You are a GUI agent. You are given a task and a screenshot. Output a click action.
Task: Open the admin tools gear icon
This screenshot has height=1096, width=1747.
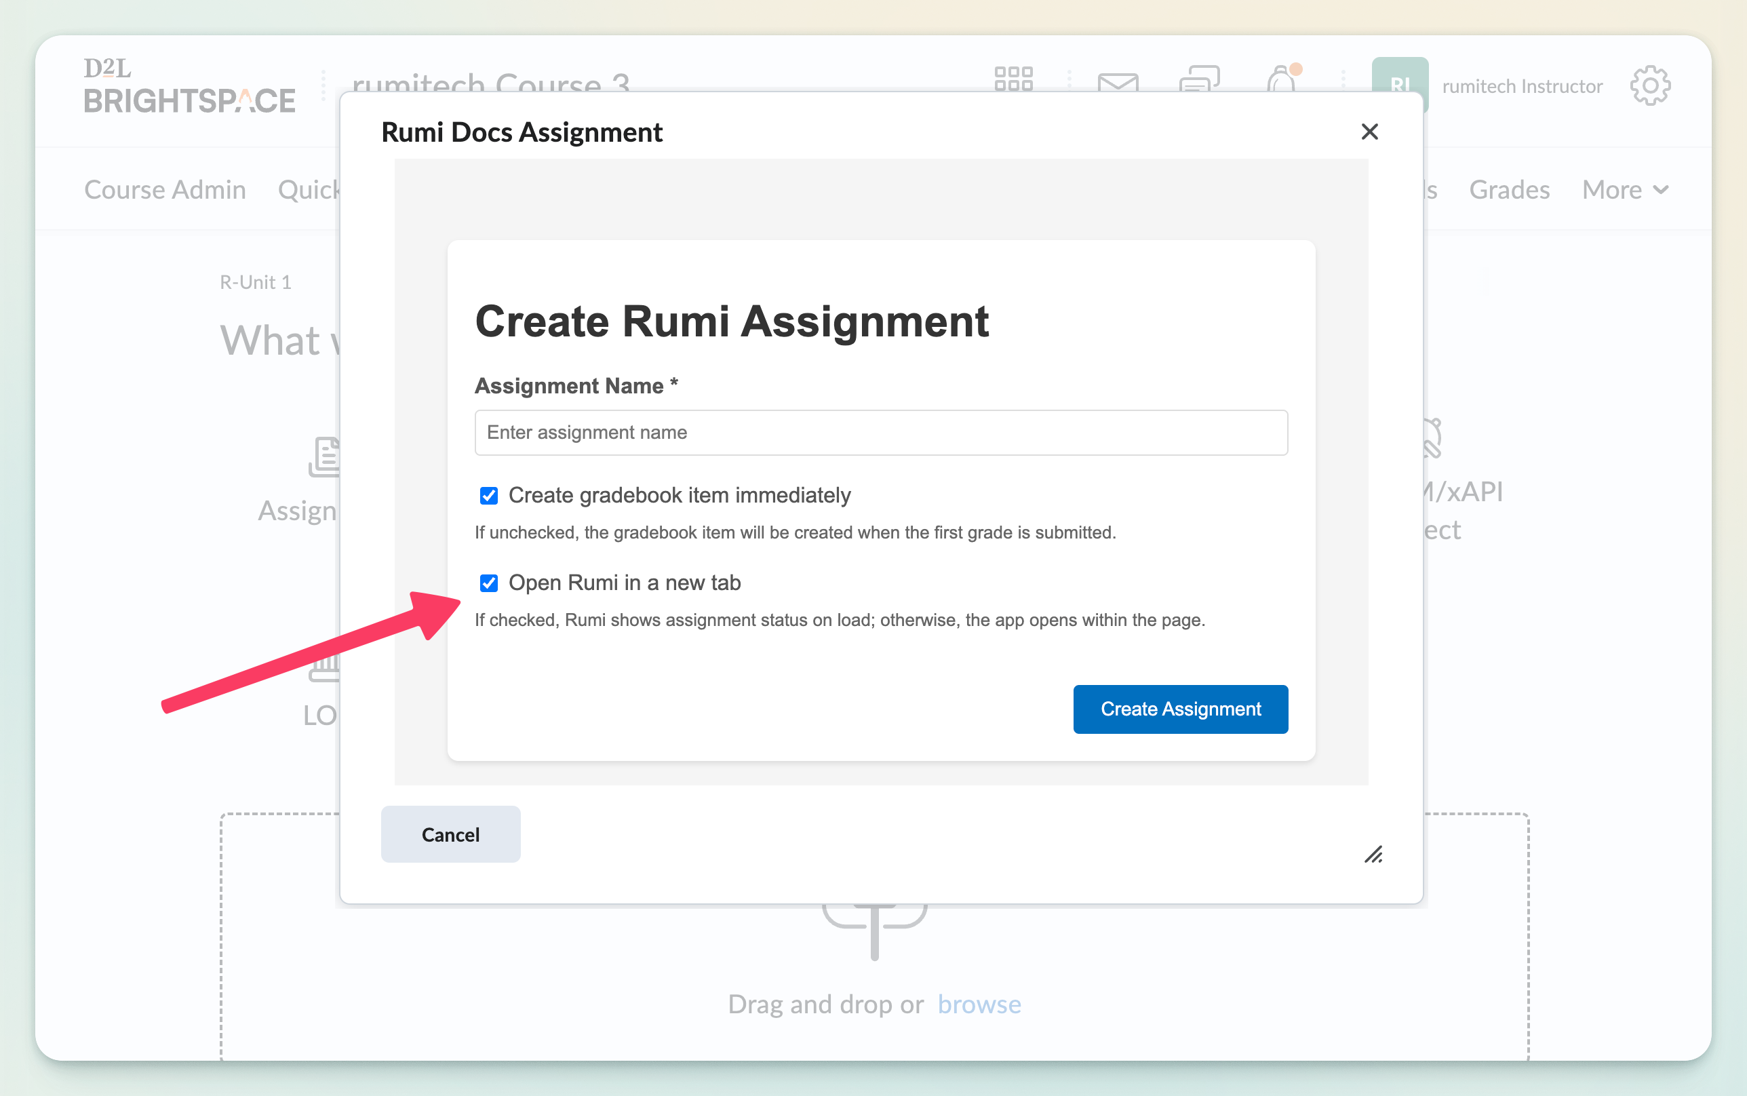point(1650,85)
